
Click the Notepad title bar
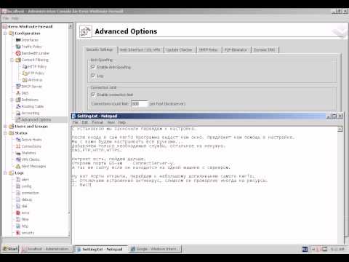198,116
